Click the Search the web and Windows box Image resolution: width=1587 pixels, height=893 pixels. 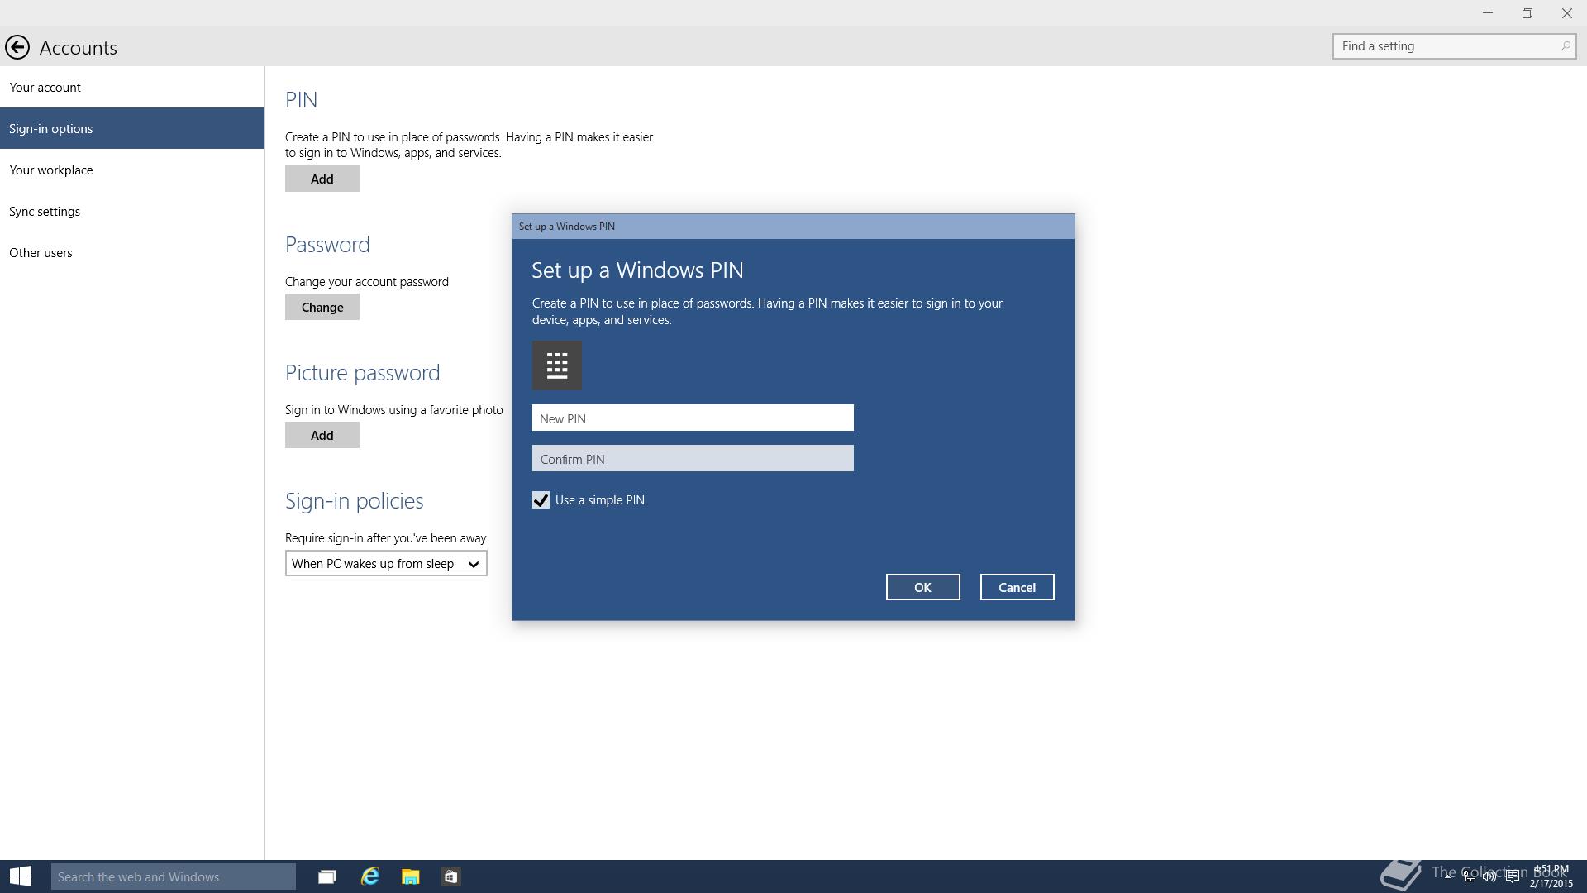coord(174,876)
